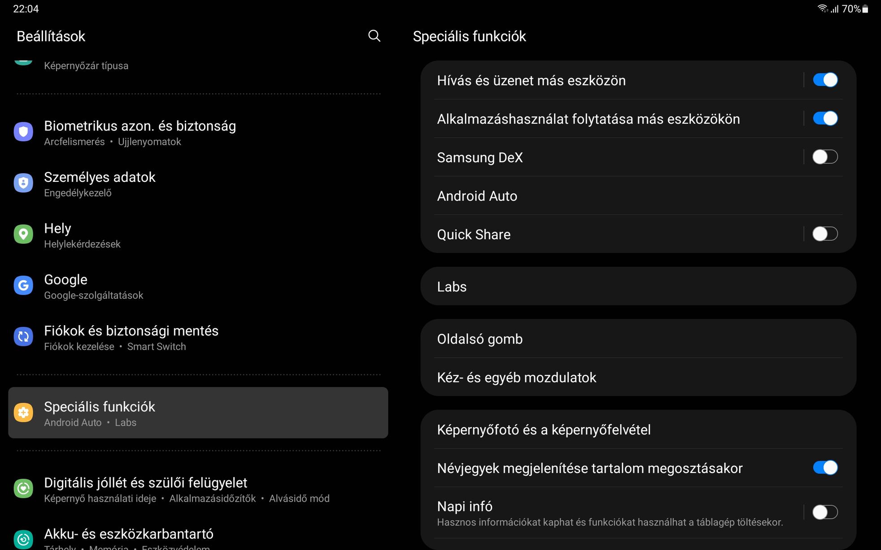Open the settings search magnifier icon
This screenshot has width=881, height=550.
(374, 36)
